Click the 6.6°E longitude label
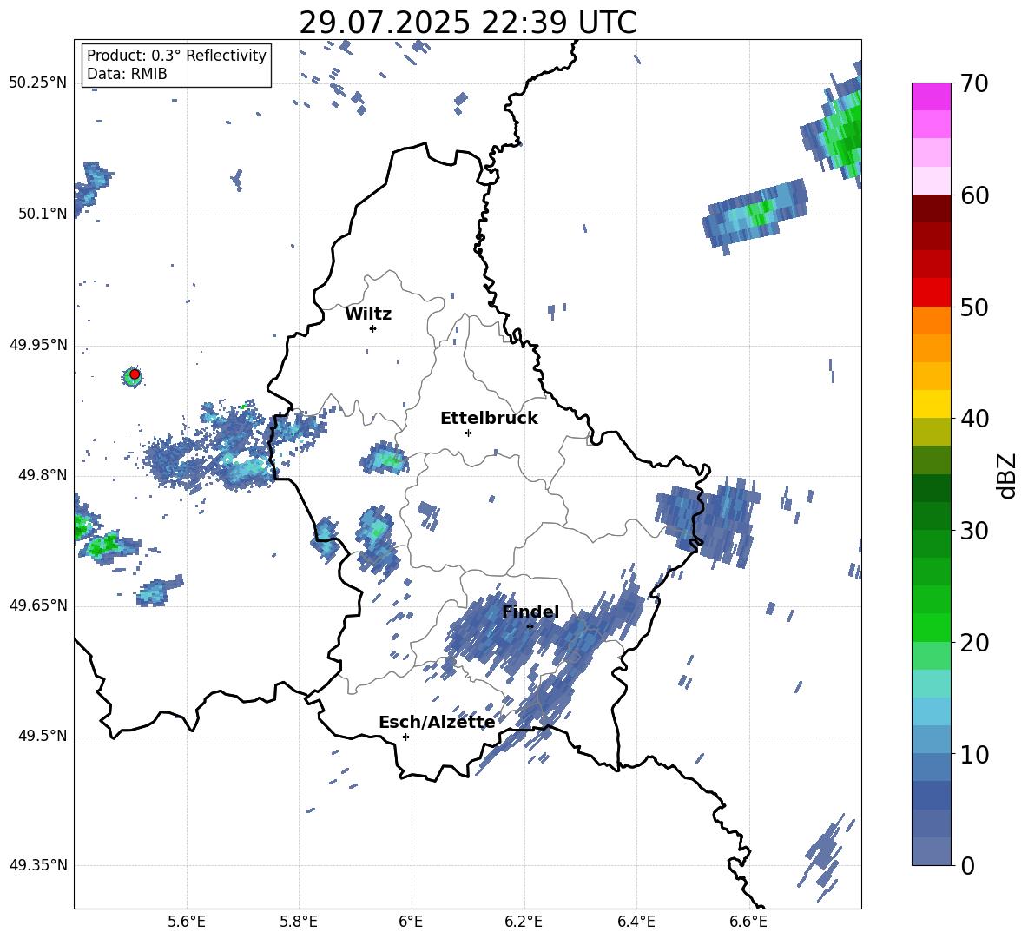This screenshot has width=1028, height=939. [x=748, y=922]
